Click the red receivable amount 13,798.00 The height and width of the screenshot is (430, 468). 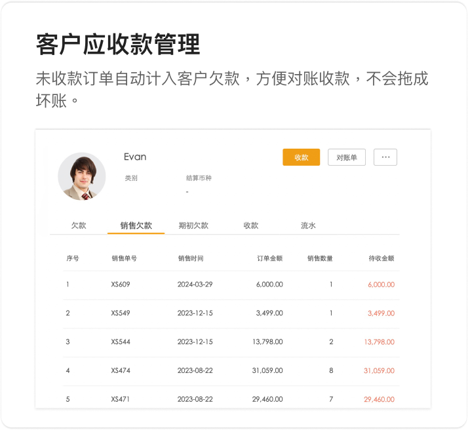pos(380,342)
